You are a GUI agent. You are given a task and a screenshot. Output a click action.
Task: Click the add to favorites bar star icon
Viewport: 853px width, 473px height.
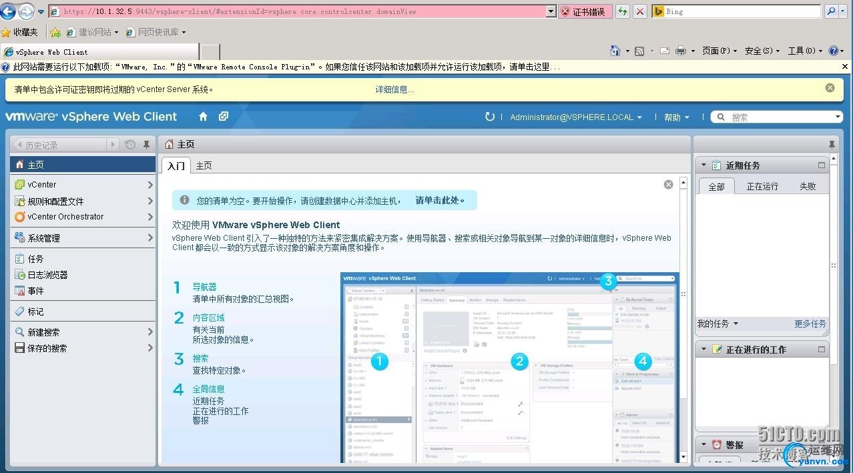[55, 32]
